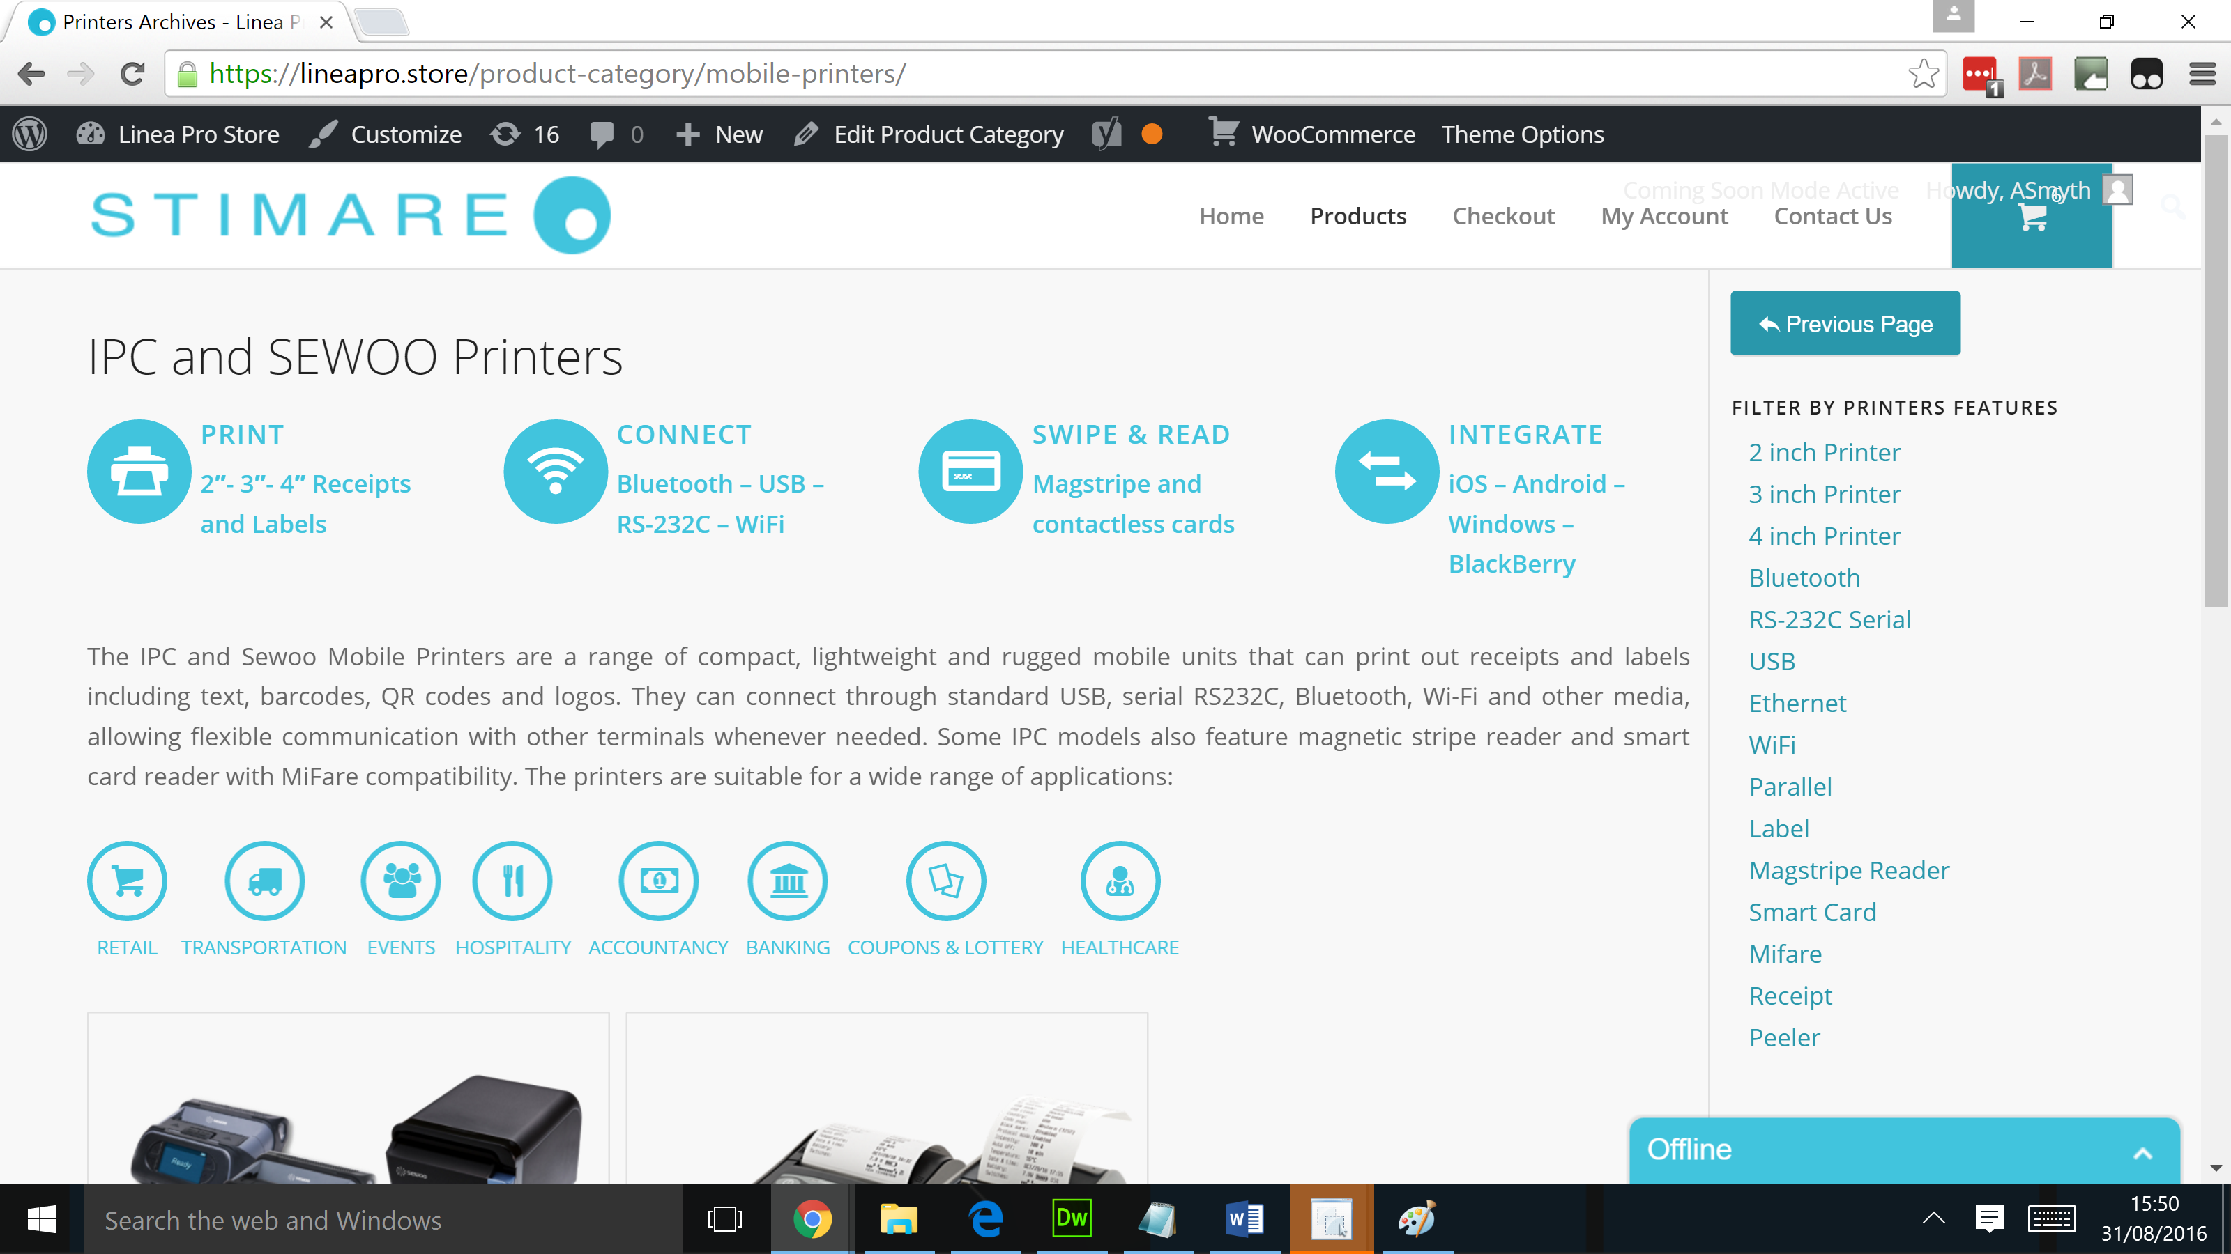This screenshot has width=2231, height=1254.
Task: Filter by Magstripe Reader feature
Action: tap(1848, 869)
